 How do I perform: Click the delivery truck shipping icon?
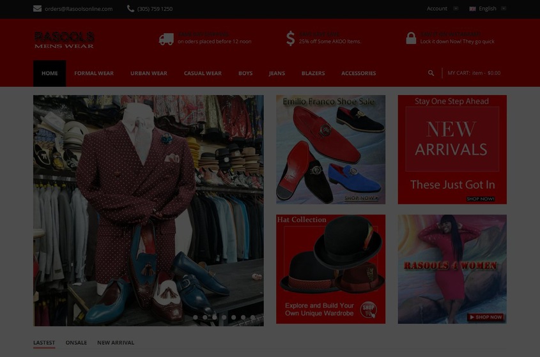166,39
